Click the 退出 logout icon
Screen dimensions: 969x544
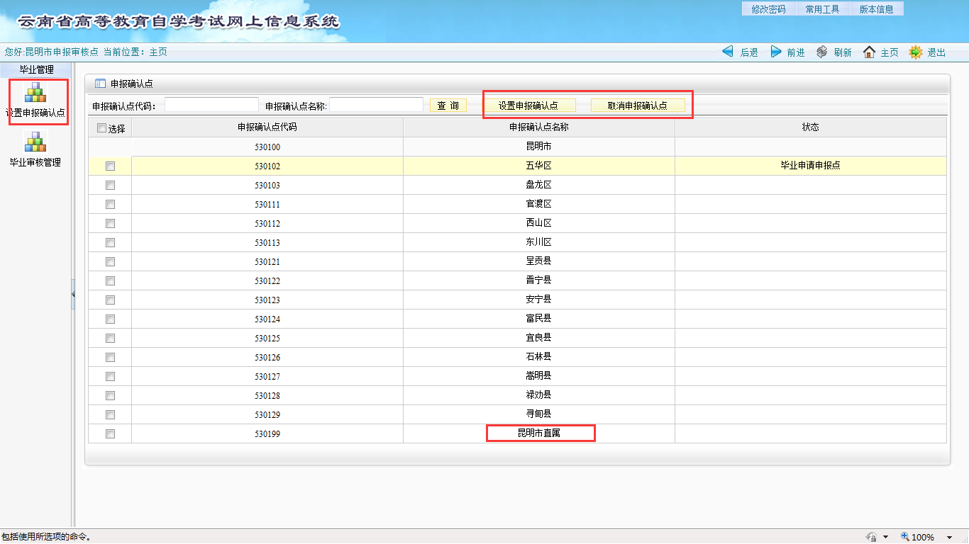916,52
